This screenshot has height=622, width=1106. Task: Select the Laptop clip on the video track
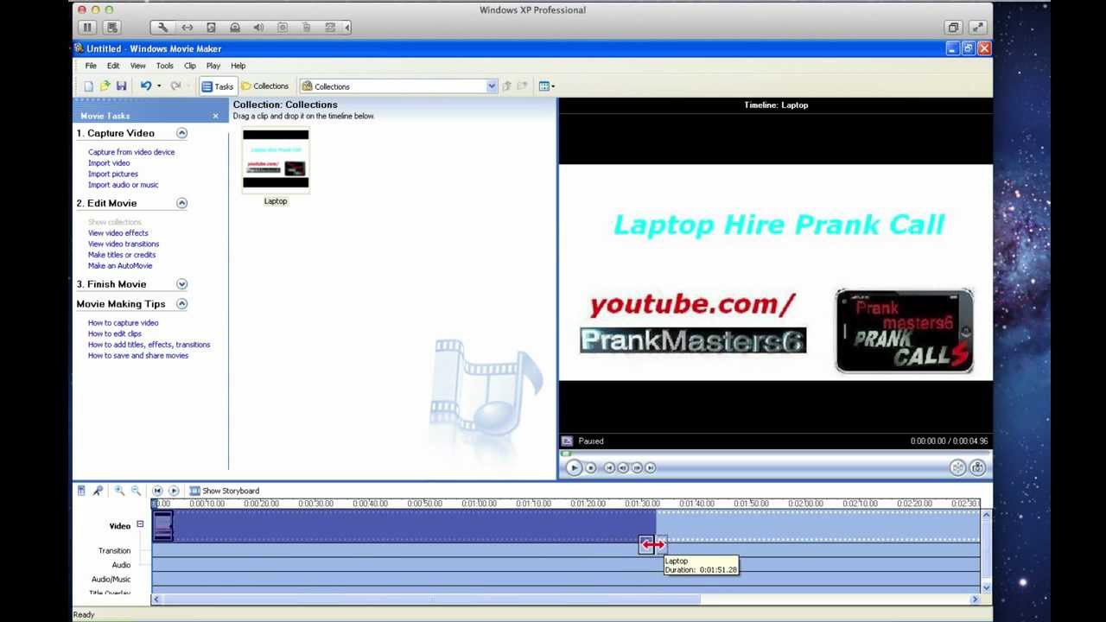[404, 526]
